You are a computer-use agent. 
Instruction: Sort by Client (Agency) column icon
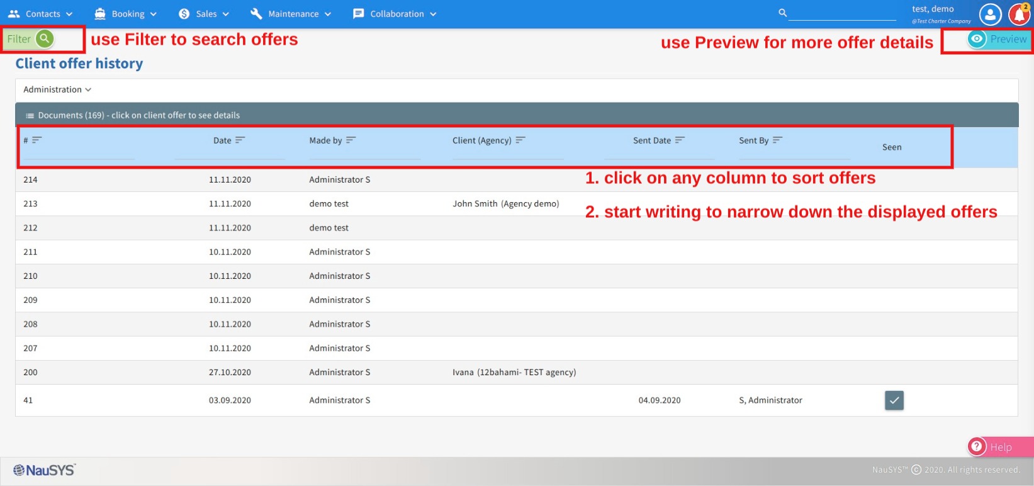[x=520, y=140]
